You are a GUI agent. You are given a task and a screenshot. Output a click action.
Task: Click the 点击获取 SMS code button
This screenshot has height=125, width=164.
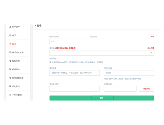click(146, 89)
